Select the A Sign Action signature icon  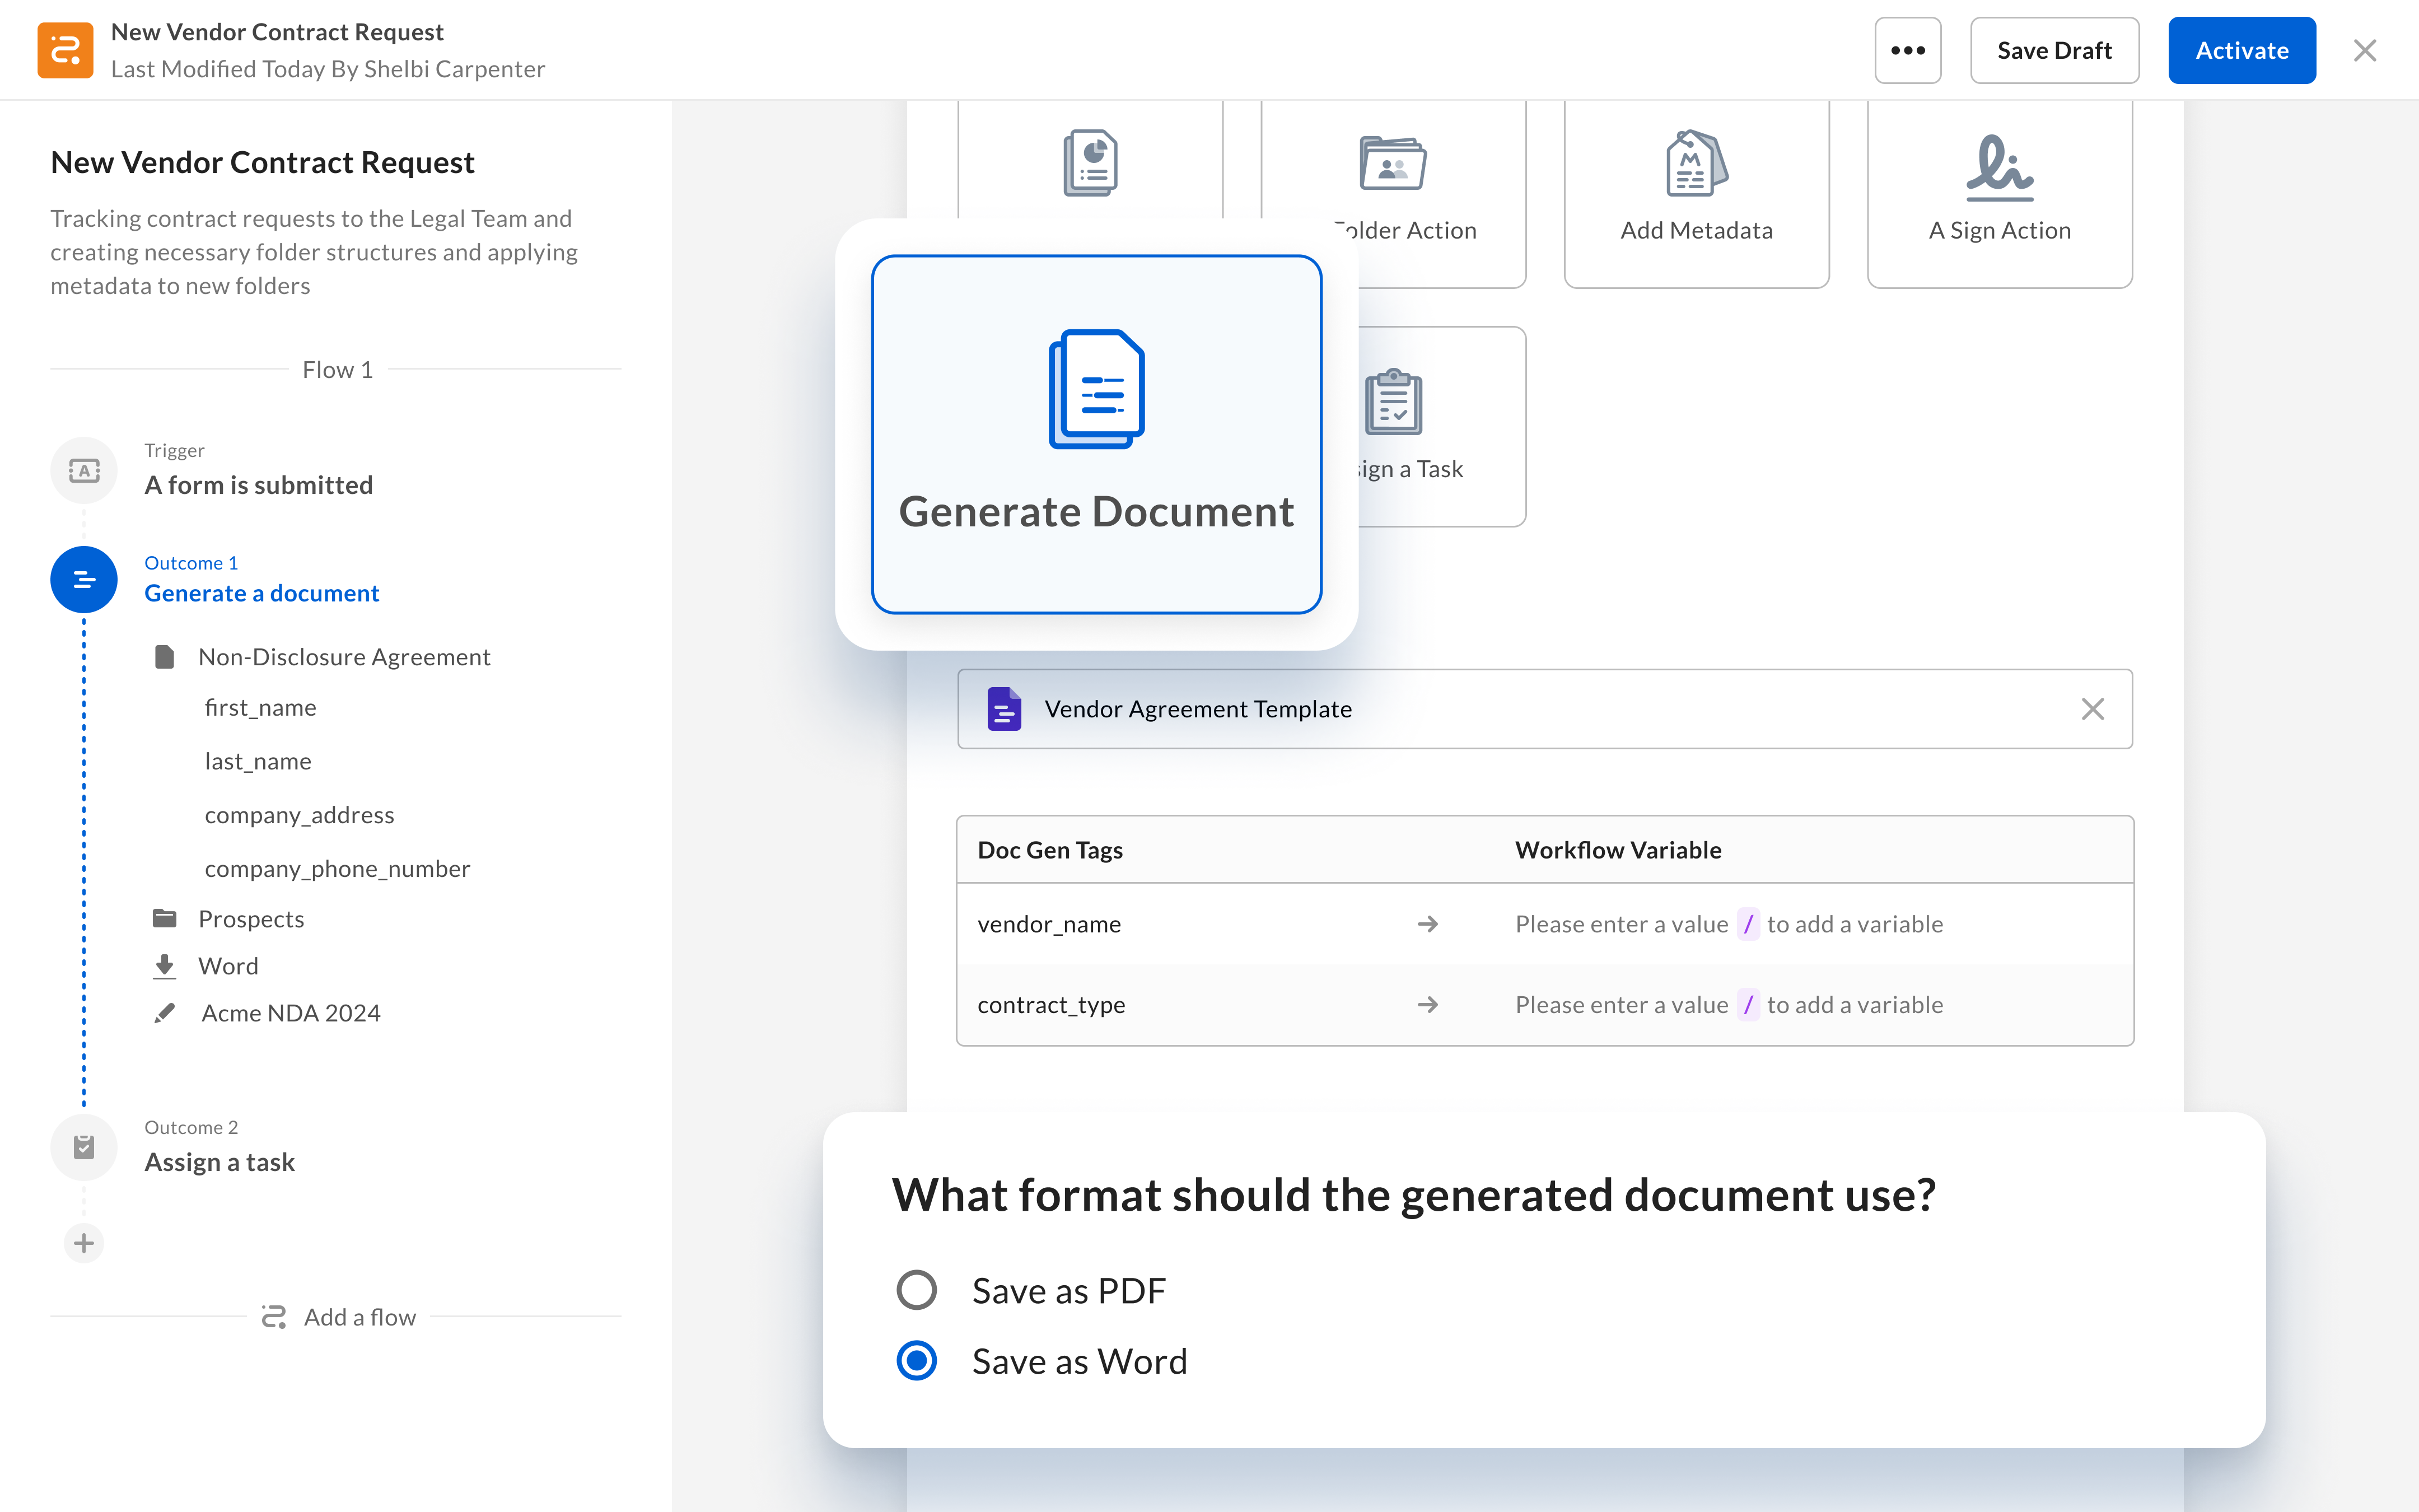[1999, 166]
